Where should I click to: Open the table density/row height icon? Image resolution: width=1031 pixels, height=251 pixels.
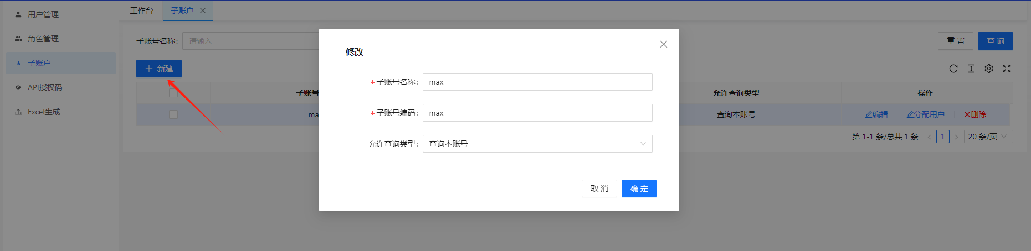tap(971, 69)
